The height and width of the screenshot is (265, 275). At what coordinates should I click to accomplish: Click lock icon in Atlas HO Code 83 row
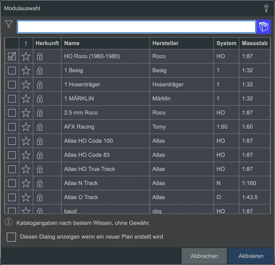pyautogui.click(x=40, y=155)
